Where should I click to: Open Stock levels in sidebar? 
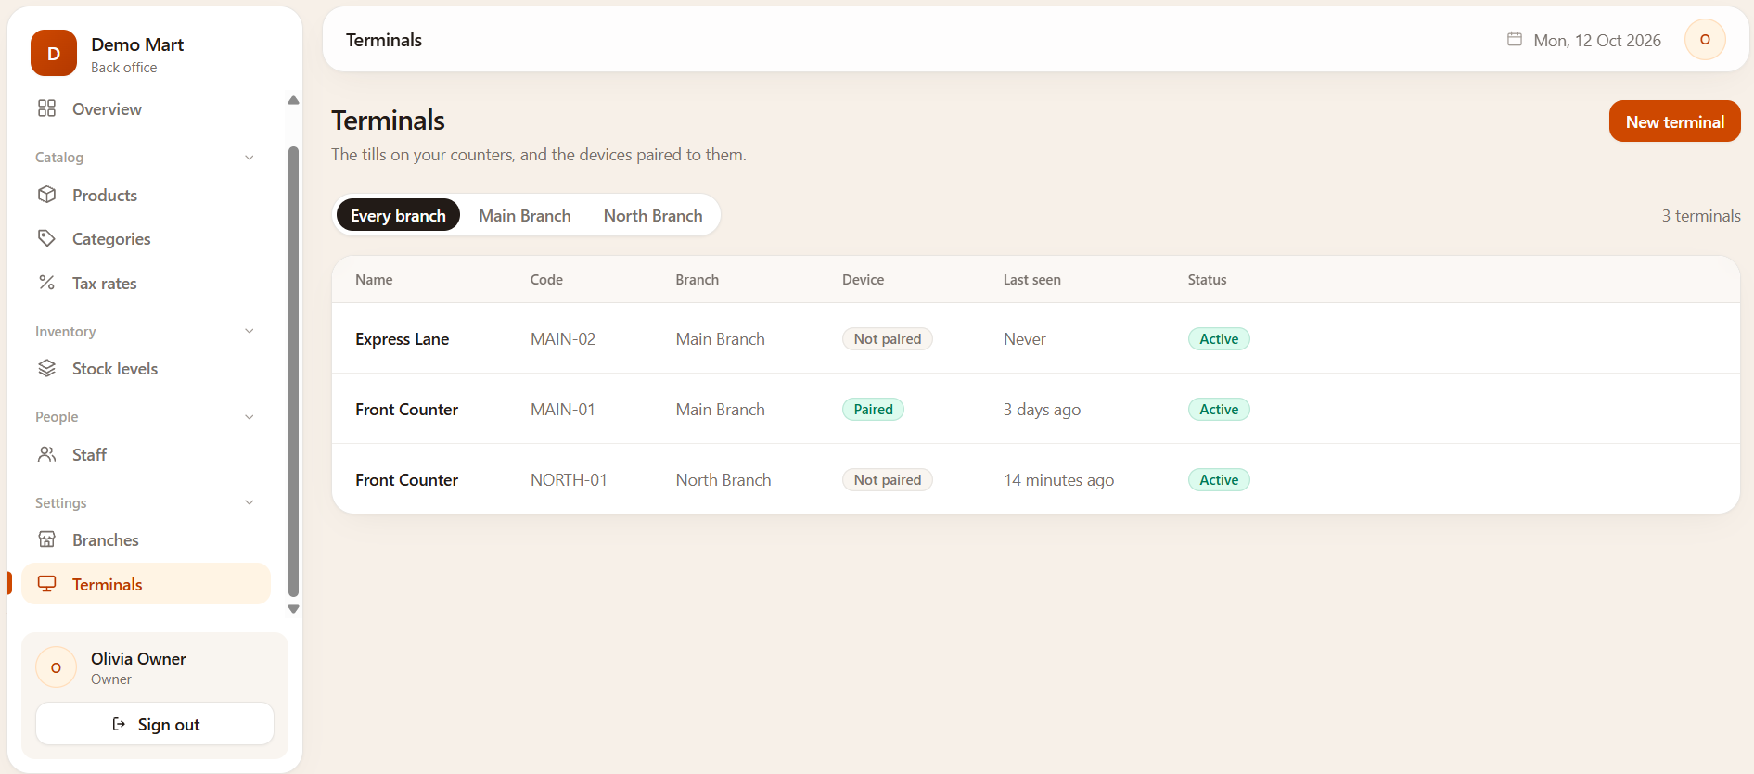coord(146,368)
